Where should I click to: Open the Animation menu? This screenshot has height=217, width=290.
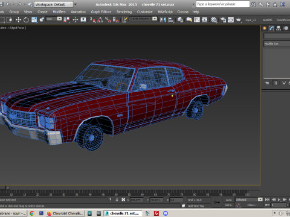click(78, 12)
